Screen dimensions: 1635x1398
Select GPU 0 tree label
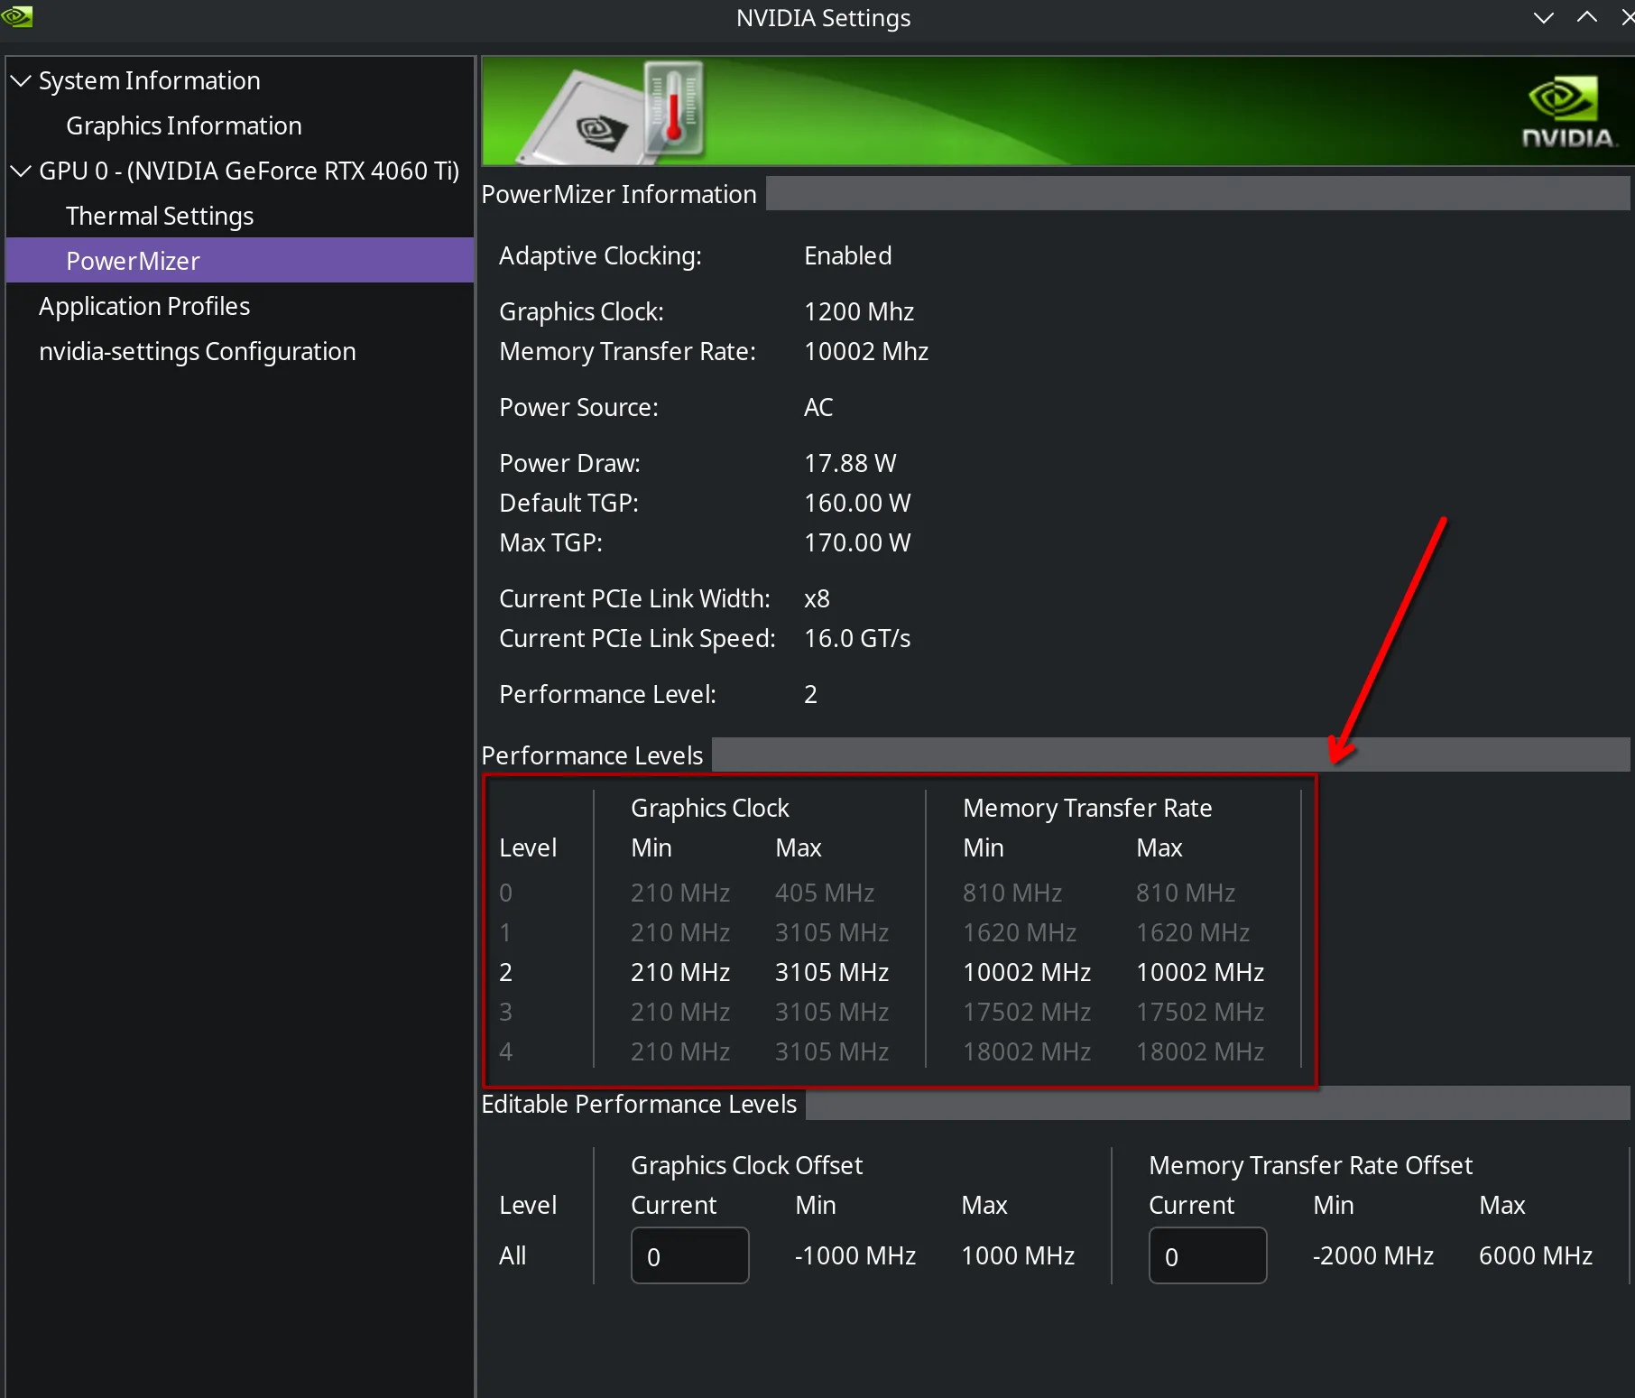(x=249, y=171)
